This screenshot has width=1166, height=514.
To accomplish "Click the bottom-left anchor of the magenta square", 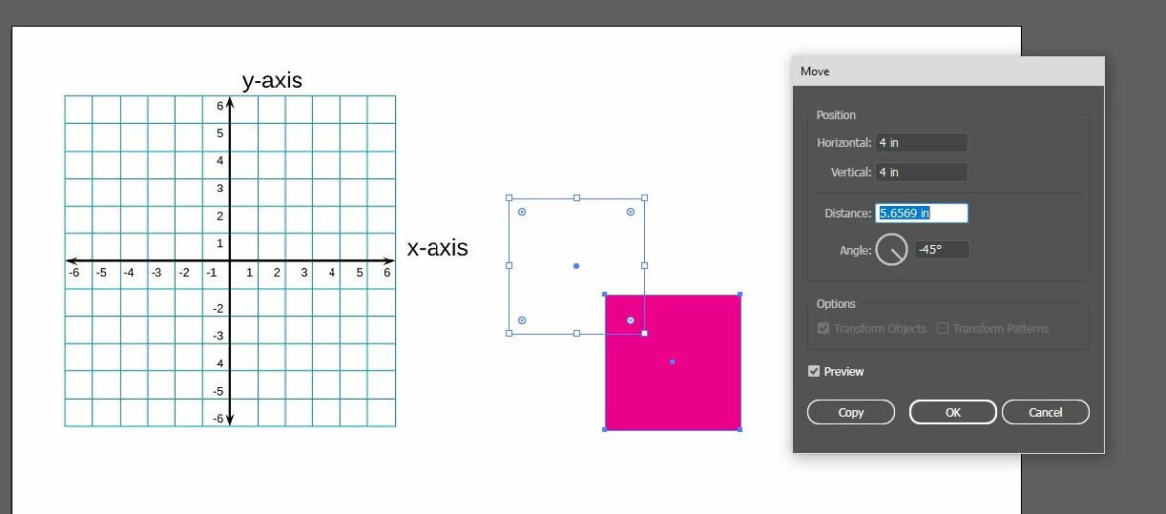I will 605,430.
